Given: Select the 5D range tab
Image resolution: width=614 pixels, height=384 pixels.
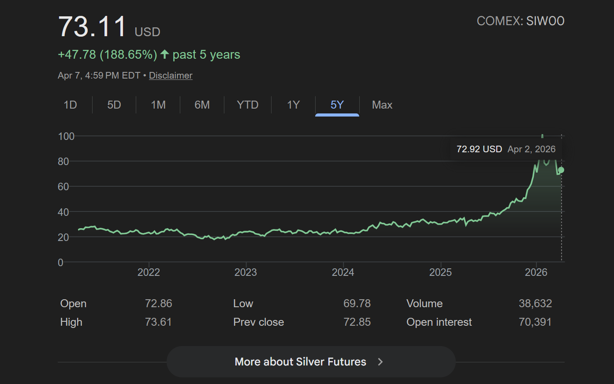Looking at the screenshot, I should 114,105.
